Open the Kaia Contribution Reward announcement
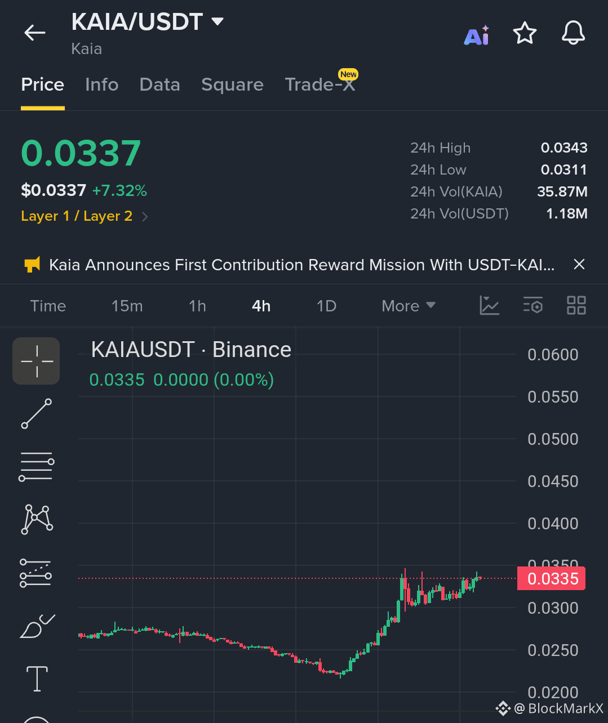Image resolution: width=608 pixels, height=723 pixels. 301,265
